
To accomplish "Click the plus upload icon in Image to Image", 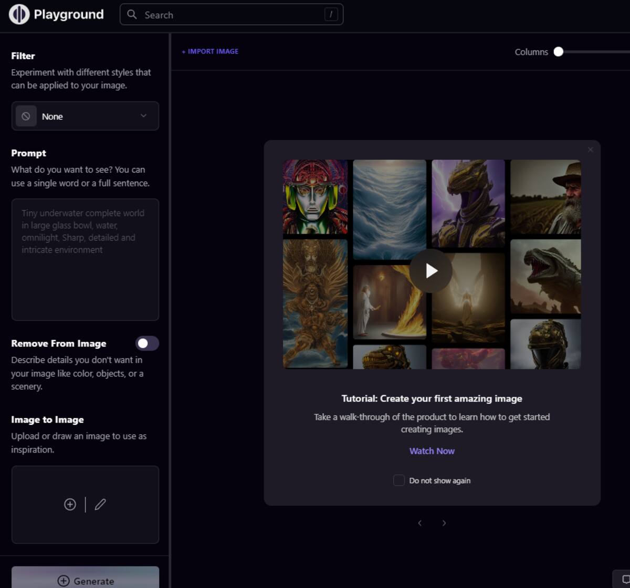I will point(70,505).
